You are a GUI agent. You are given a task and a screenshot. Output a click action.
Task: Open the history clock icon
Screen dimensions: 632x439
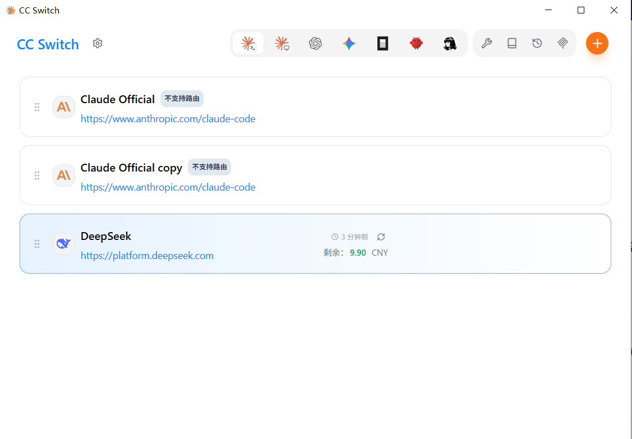[x=537, y=43]
